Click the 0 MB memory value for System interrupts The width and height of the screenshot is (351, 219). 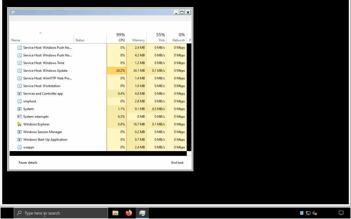pos(141,117)
